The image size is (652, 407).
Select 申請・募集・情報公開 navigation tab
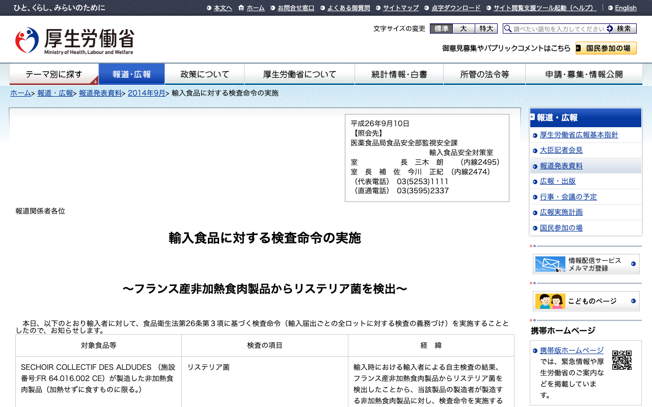click(584, 74)
